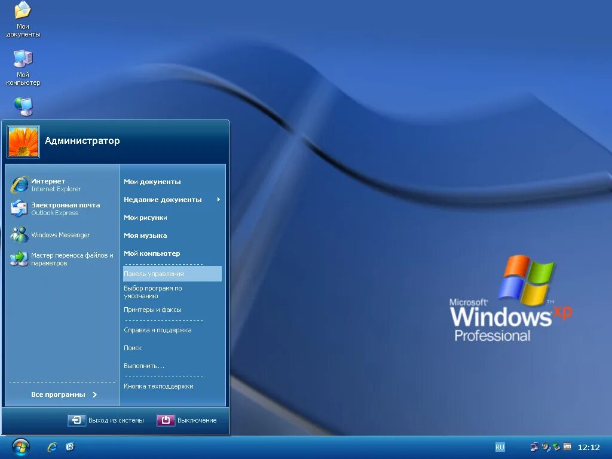The image size is (612, 459).
Task: Open Мои документы in Start menu
Action: (x=172, y=182)
